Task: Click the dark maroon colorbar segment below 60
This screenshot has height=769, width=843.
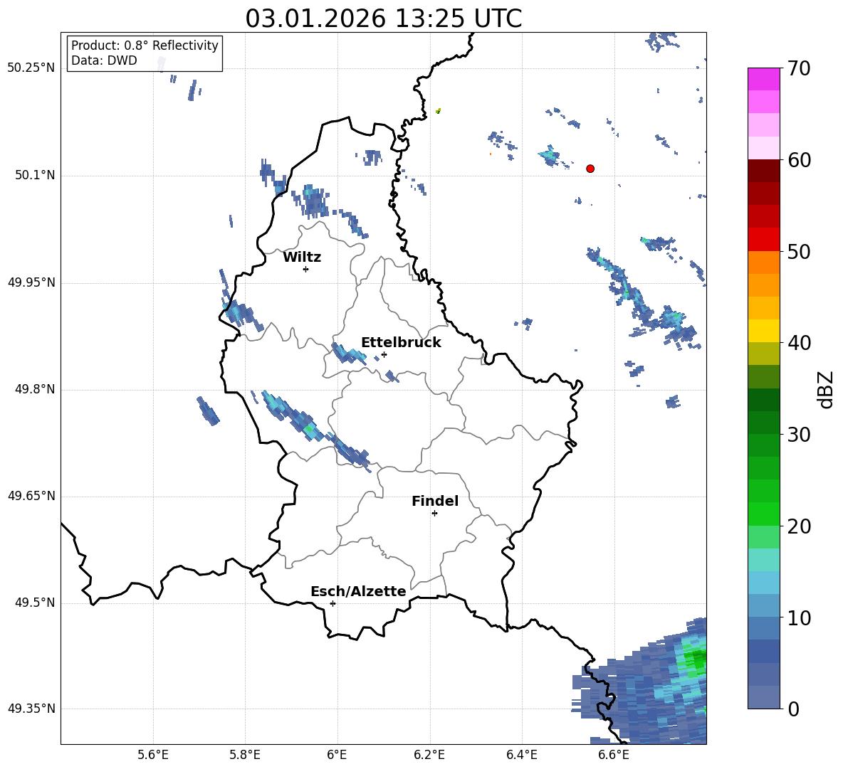Action: click(x=763, y=171)
